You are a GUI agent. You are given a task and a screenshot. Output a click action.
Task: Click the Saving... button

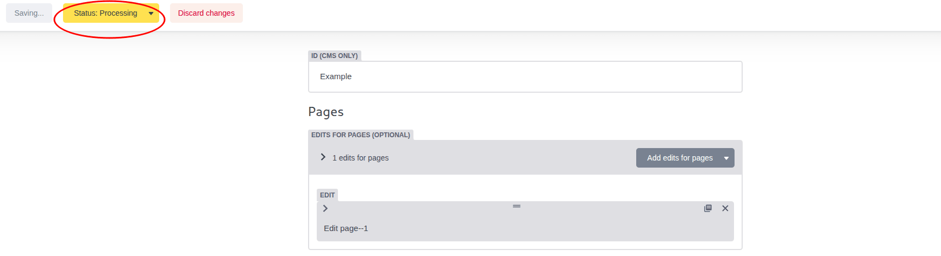tap(29, 13)
